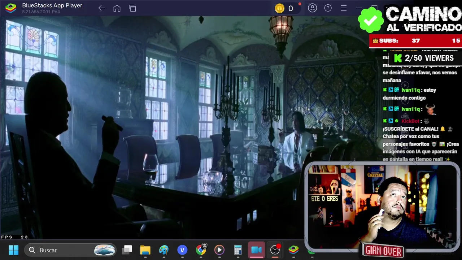
Task: Open media player taskbar icon
Action: tap(219, 250)
